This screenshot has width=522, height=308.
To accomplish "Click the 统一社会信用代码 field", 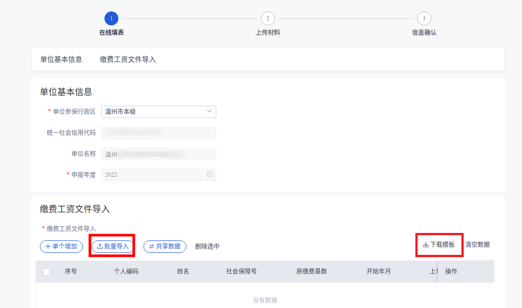I will point(158,133).
